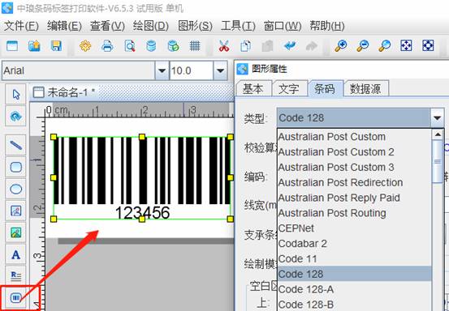Click the scissors cut icon

[224, 45]
